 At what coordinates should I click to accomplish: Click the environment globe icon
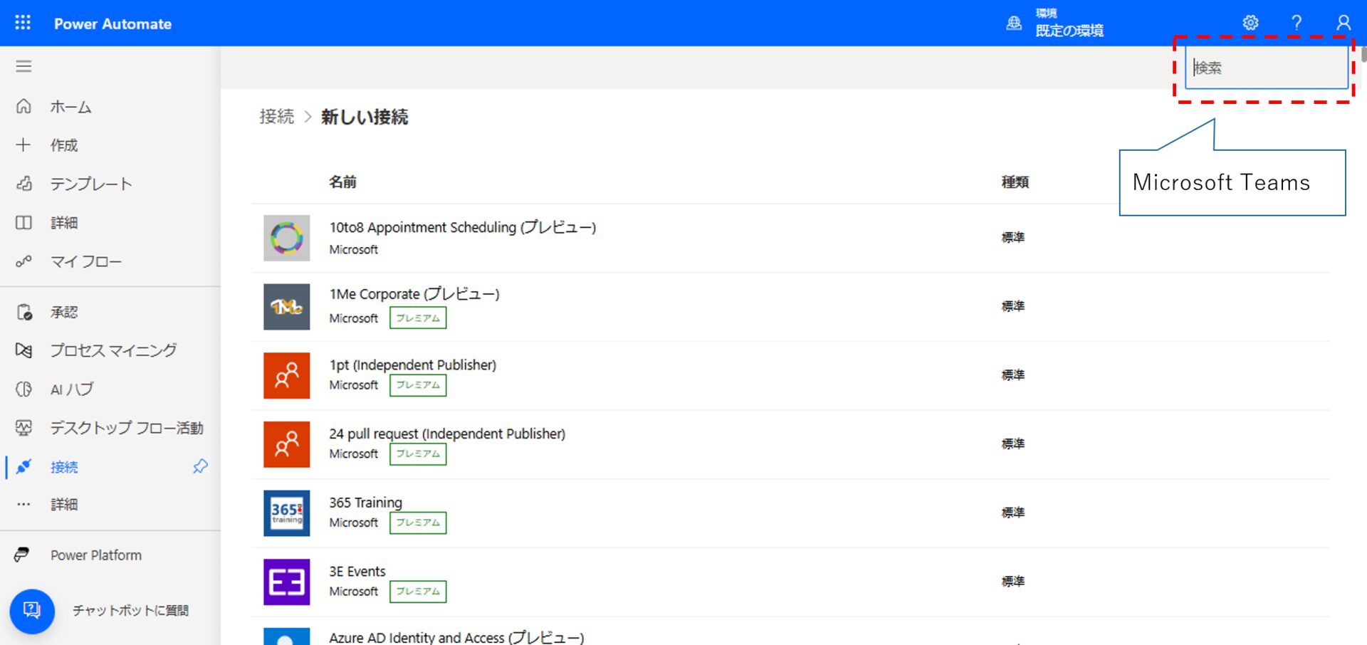pyautogui.click(x=1014, y=23)
